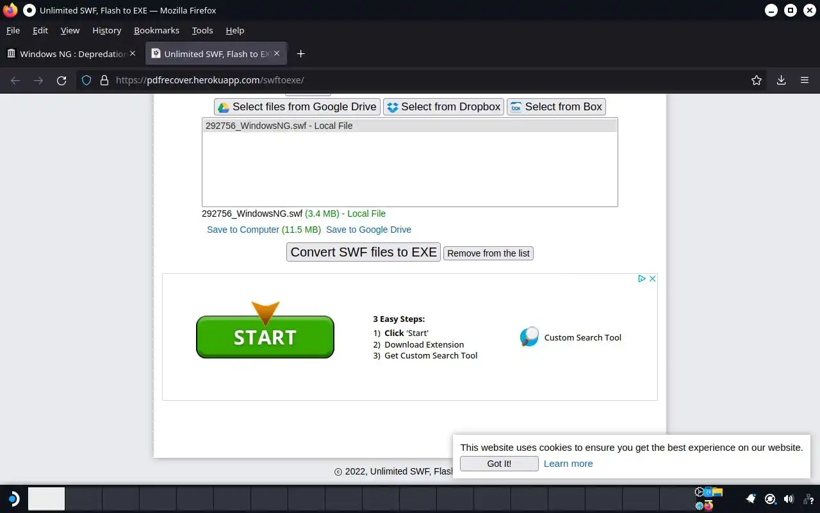820x513 pixels.
Task: Click the network status tray icon
Action: tap(808, 500)
